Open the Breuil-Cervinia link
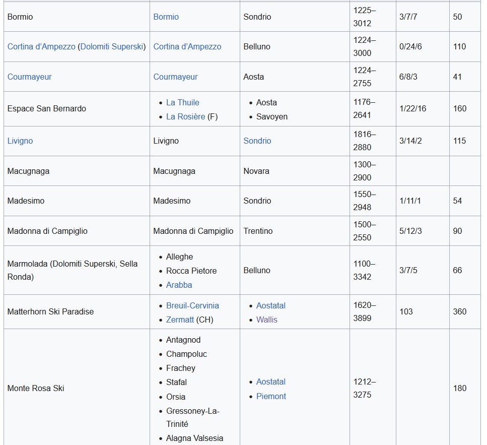The height and width of the screenshot is (445, 487). 192,305
